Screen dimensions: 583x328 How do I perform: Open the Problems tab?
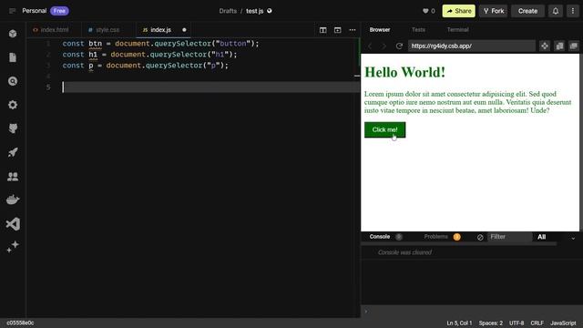tap(435, 237)
